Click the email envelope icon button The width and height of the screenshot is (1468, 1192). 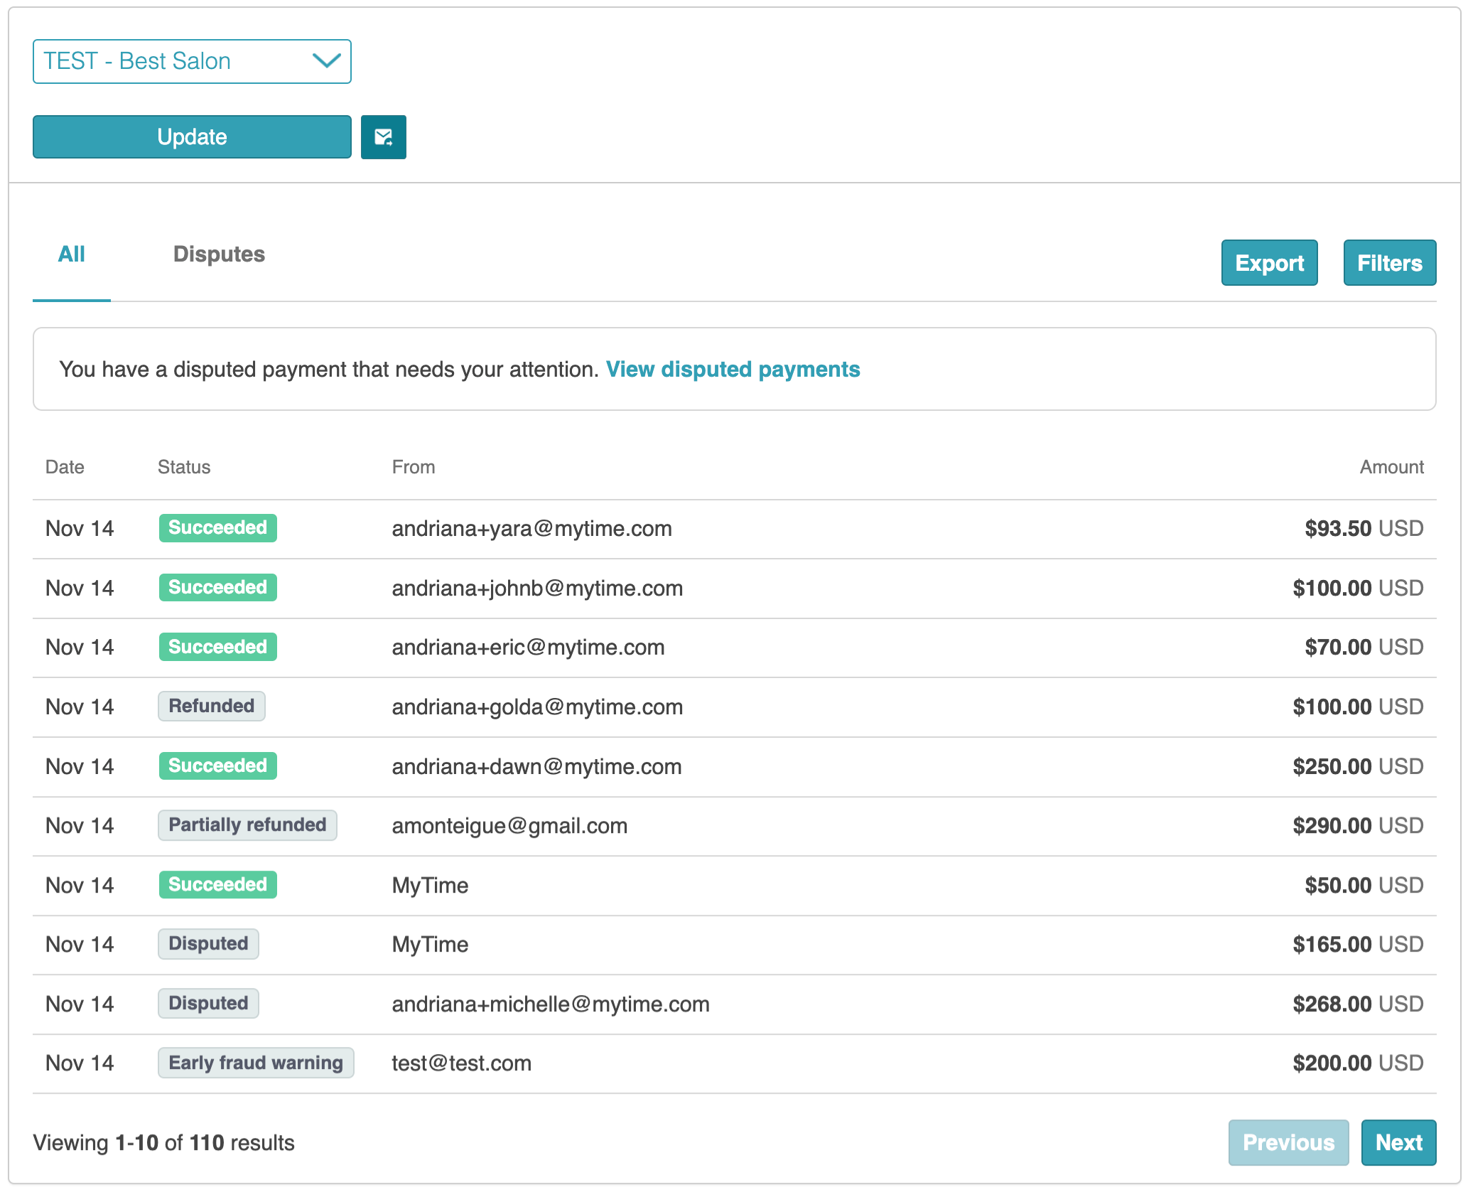[383, 137]
